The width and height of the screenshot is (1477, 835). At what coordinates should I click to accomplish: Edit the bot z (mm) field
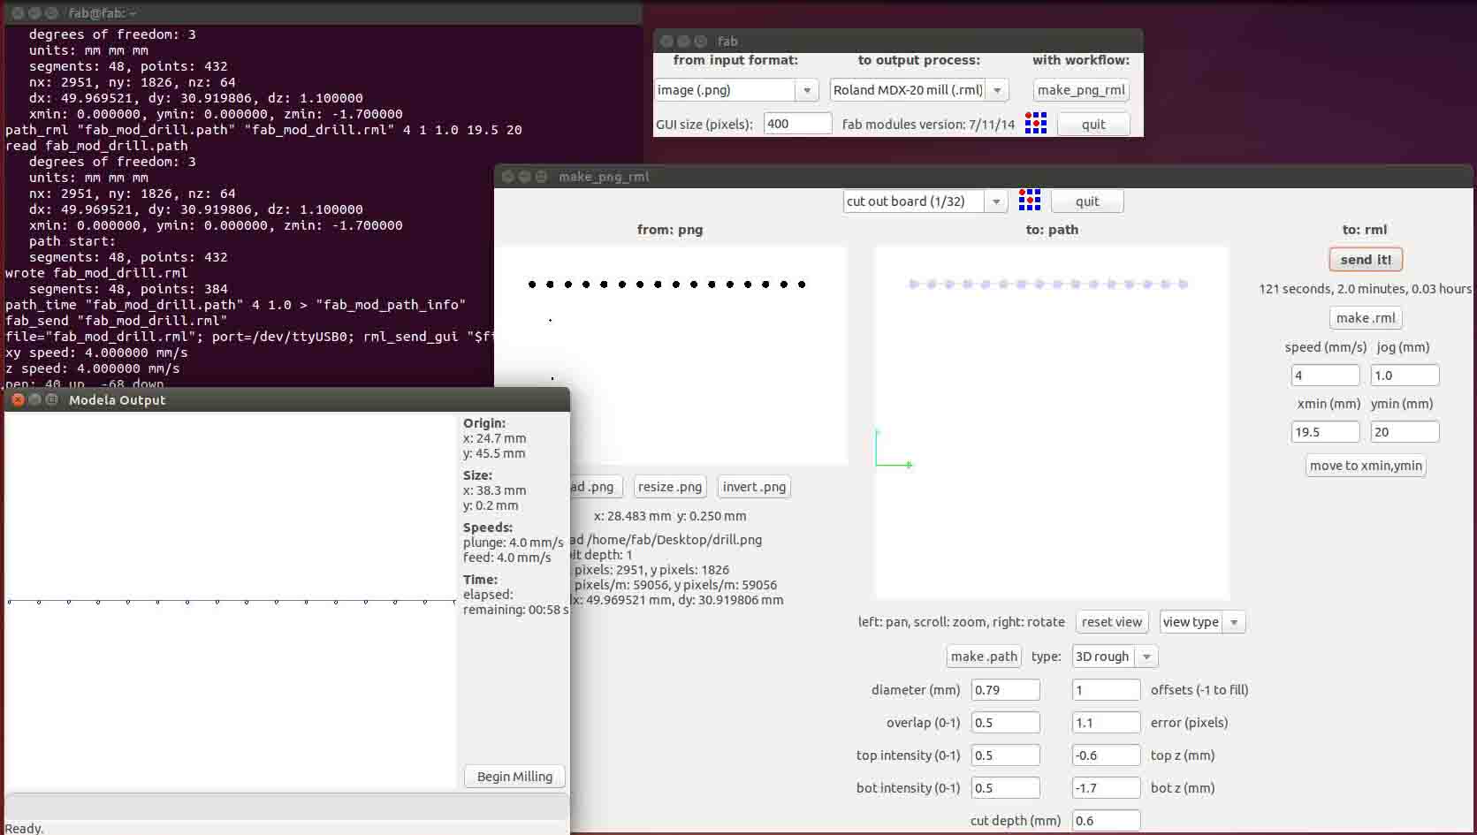[x=1106, y=788]
